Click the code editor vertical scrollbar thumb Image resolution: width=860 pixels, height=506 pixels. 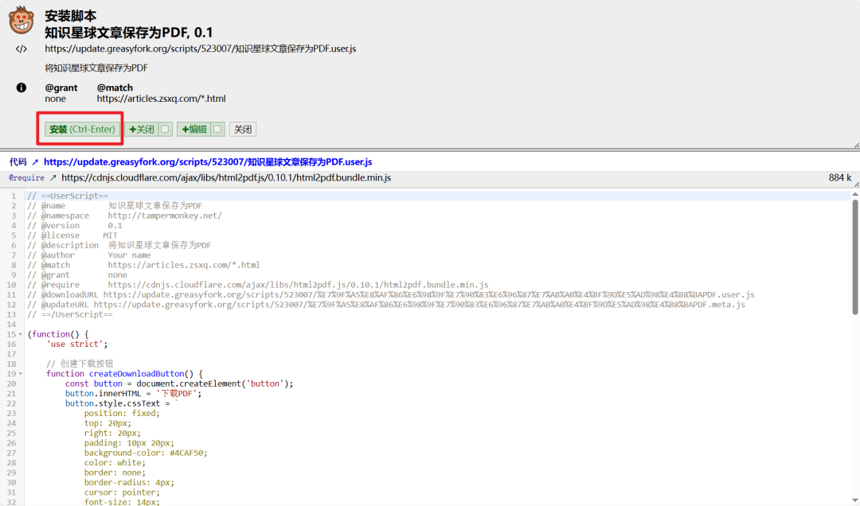click(x=854, y=256)
